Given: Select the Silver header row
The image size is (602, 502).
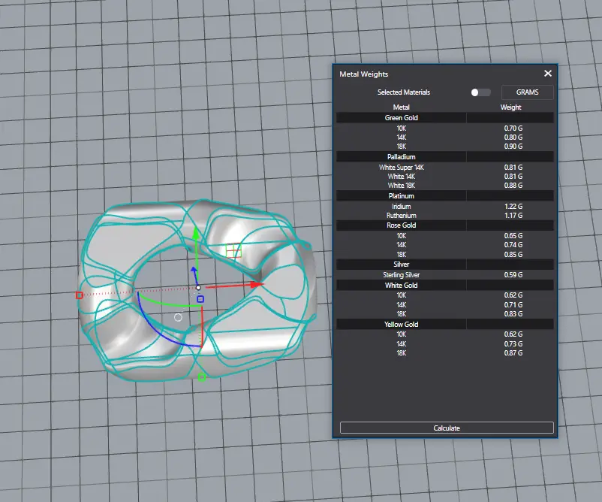Looking at the screenshot, I should (x=445, y=265).
